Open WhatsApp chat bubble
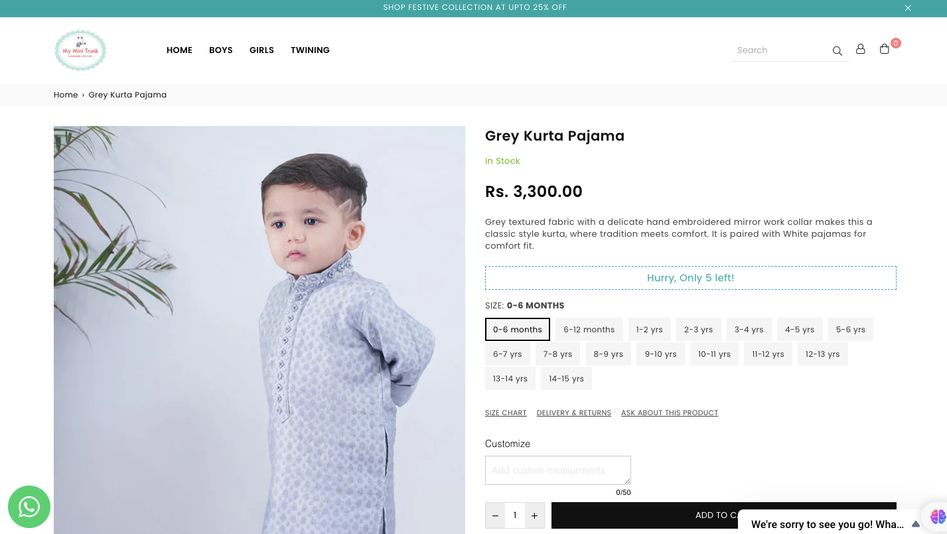The width and height of the screenshot is (947, 534). point(29,507)
